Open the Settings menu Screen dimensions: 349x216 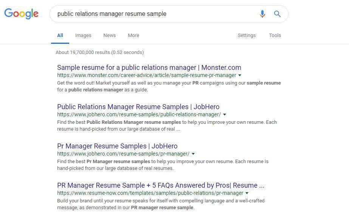247,35
